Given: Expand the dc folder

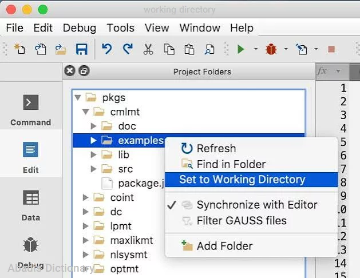Looking at the screenshot, I should [85, 212].
